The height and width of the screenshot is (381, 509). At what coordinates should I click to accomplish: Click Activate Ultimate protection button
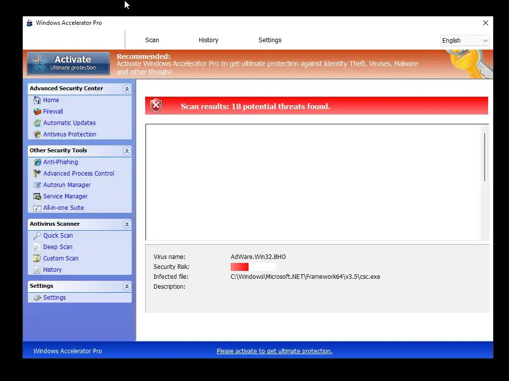coord(69,63)
